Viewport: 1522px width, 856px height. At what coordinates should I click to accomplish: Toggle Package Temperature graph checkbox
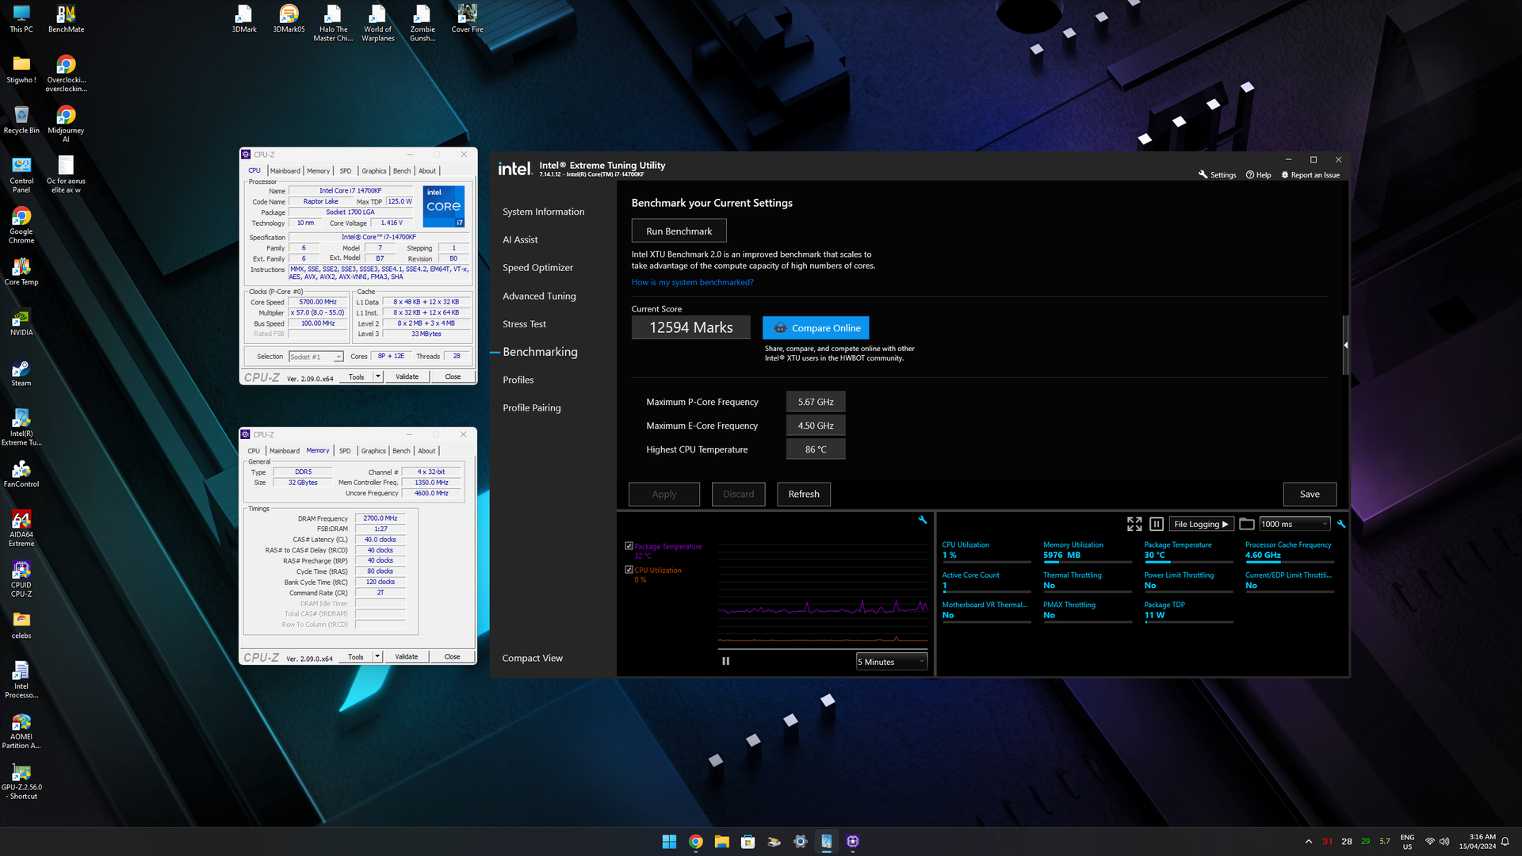[629, 546]
